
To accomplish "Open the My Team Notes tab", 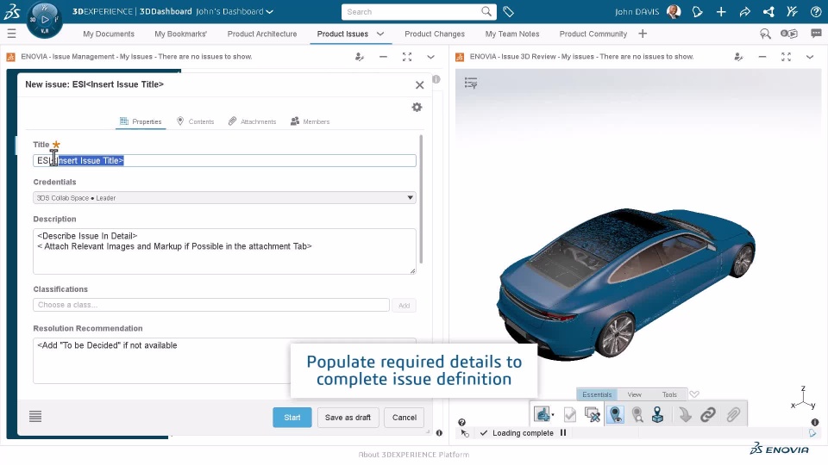I will click(512, 34).
